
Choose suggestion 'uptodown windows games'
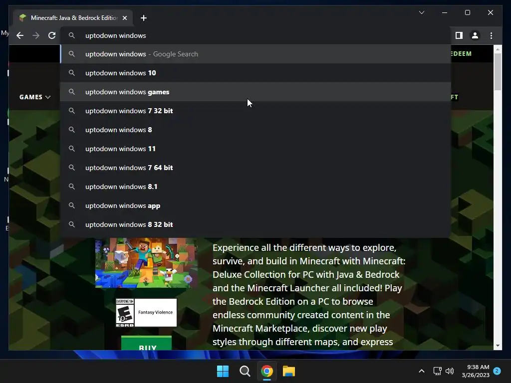tap(255, 92)
